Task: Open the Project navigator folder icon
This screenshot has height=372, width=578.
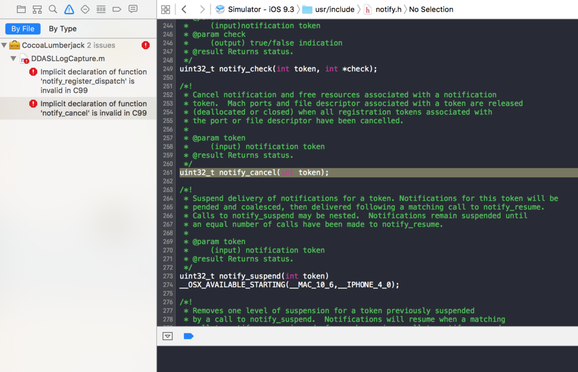Action: pos(21,9)
